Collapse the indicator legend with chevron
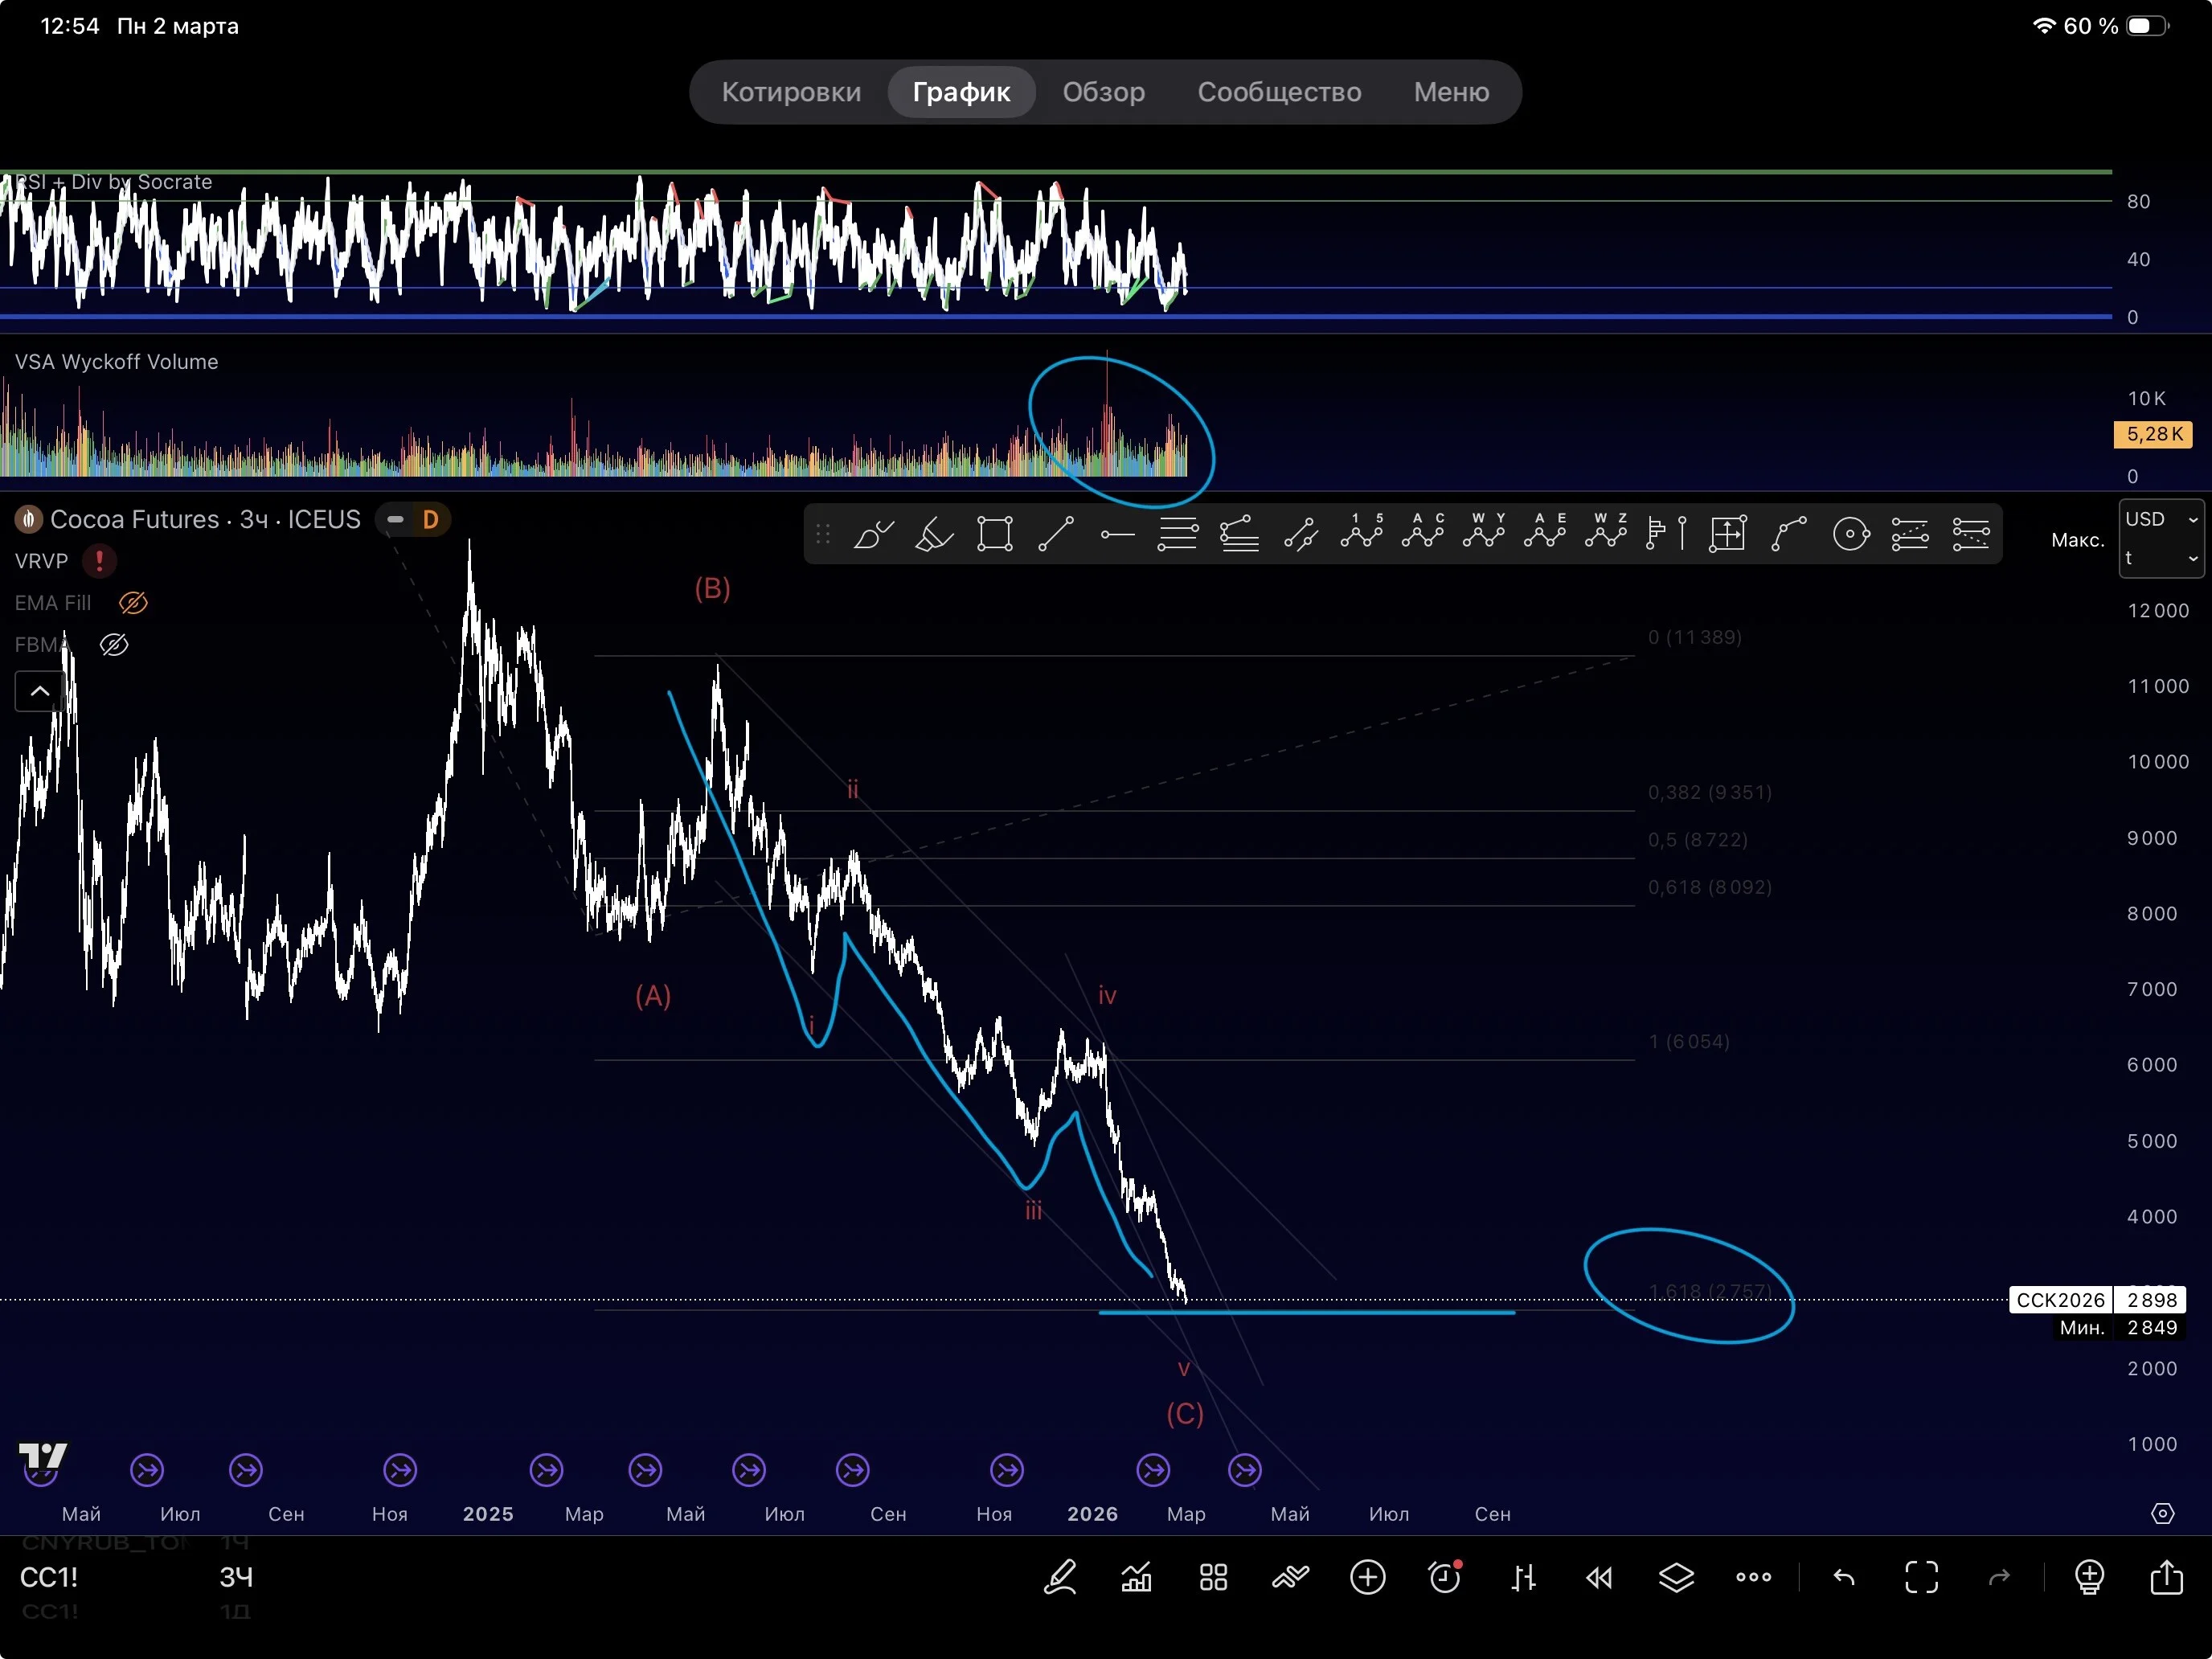Viewport: 2212px width, 1659px height. pos(40,691)
